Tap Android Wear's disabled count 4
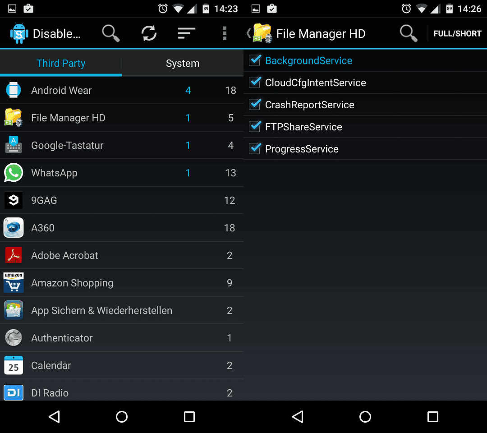Screen dimensions: 487x433 pos(188,90)
